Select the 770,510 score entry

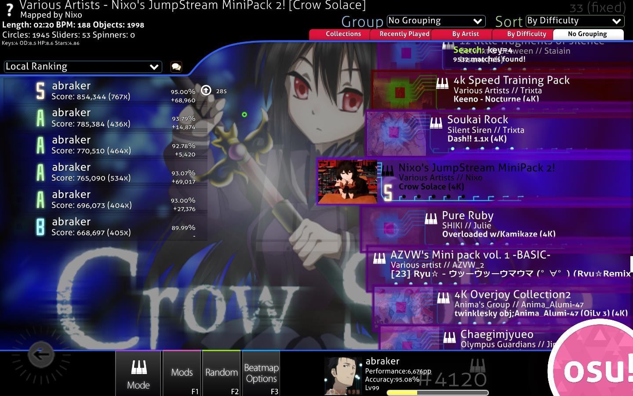pyautogui.click(x=105, y=146)
